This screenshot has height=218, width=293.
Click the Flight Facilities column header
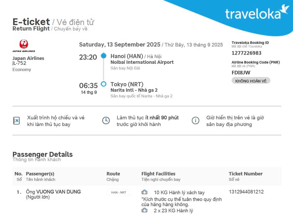(x=158, y=174)
